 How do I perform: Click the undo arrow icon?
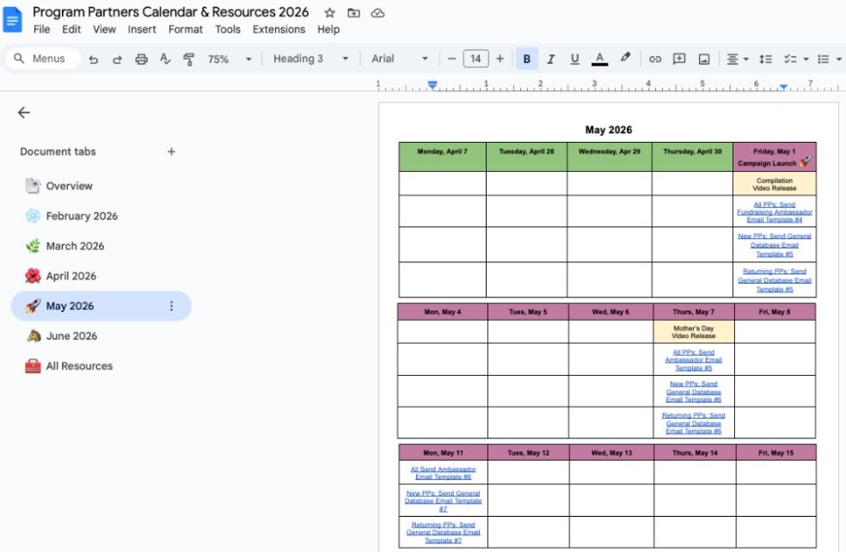click(x=93, y=59)
